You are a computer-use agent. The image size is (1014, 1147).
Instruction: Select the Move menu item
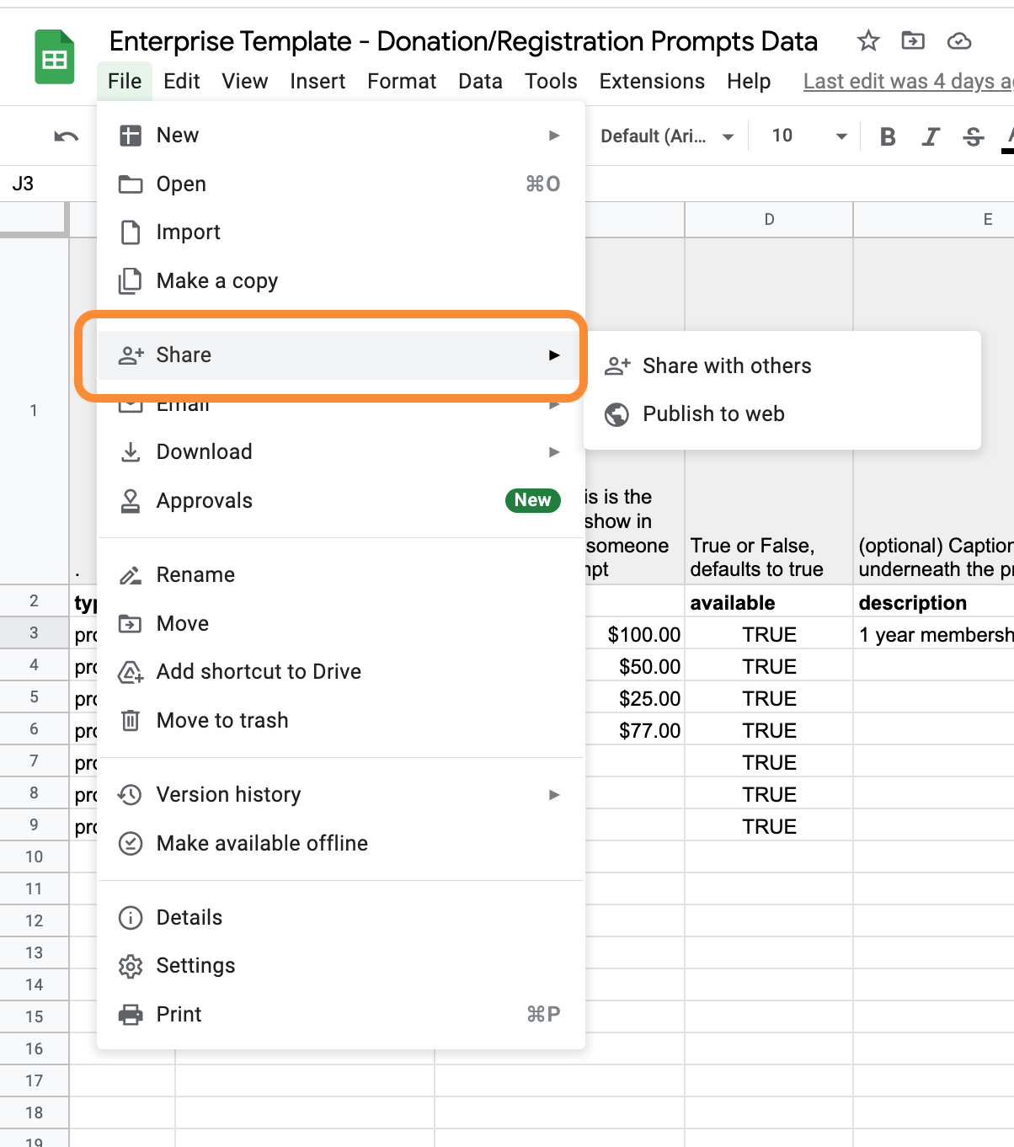pos(341,624)
